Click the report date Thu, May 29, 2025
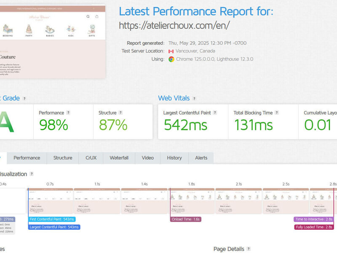The height and width of the screenshot is (253, 337). tap(207, 43)
